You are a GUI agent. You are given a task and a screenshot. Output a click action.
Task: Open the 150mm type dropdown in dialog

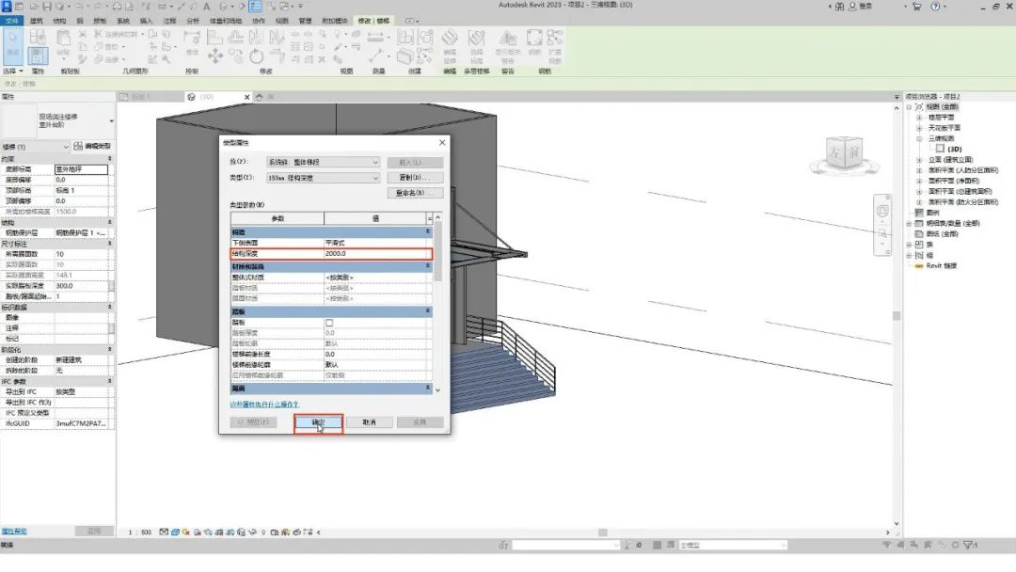pos(324,178)
